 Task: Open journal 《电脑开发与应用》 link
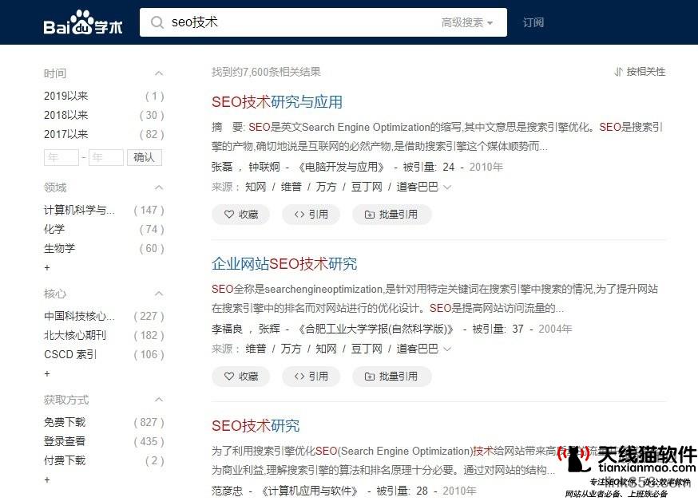coord(340,168)
